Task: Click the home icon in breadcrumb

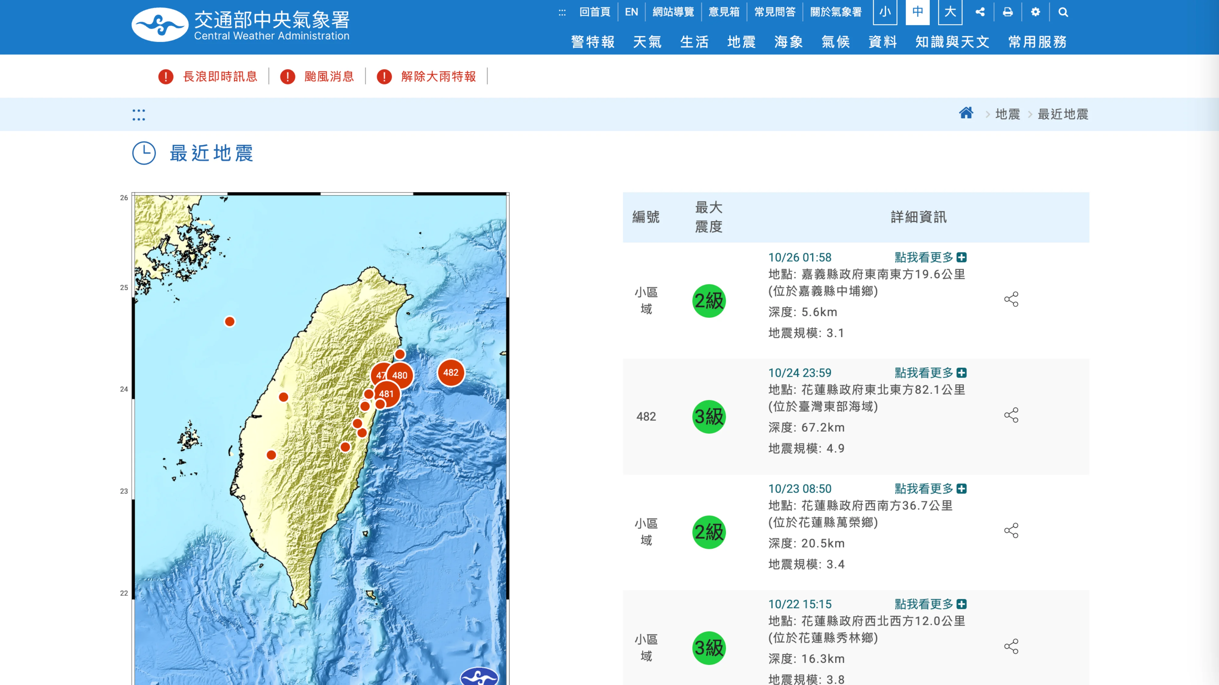Action: click(x=966, y=114)
